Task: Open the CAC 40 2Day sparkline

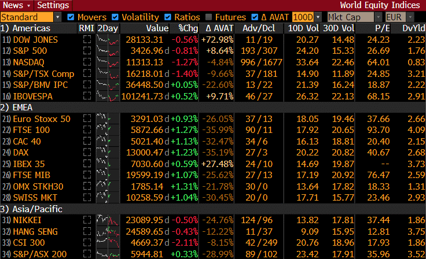Action: pos(108,141)
